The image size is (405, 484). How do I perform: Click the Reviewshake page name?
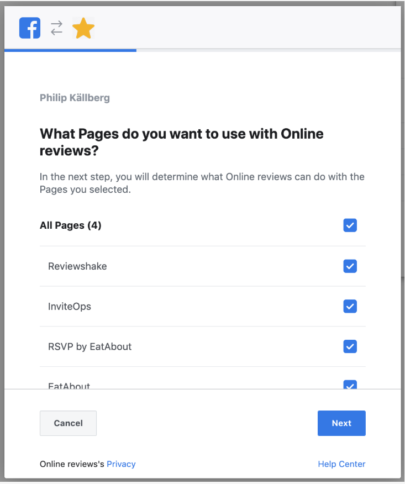[77, 266]
